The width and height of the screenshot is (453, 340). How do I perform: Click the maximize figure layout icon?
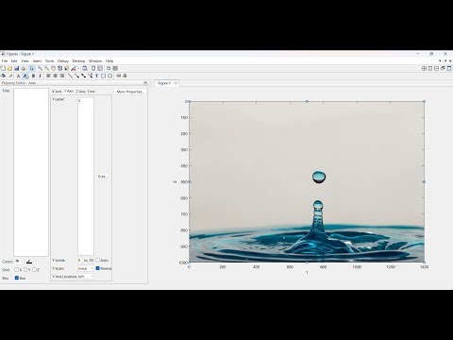point(449,68)
